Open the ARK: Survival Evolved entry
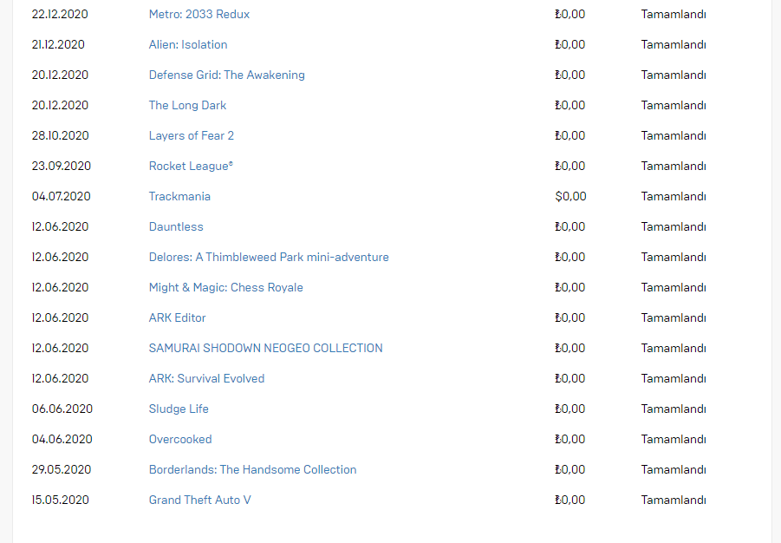Viewport: 781px width, 543px height. 206,379
